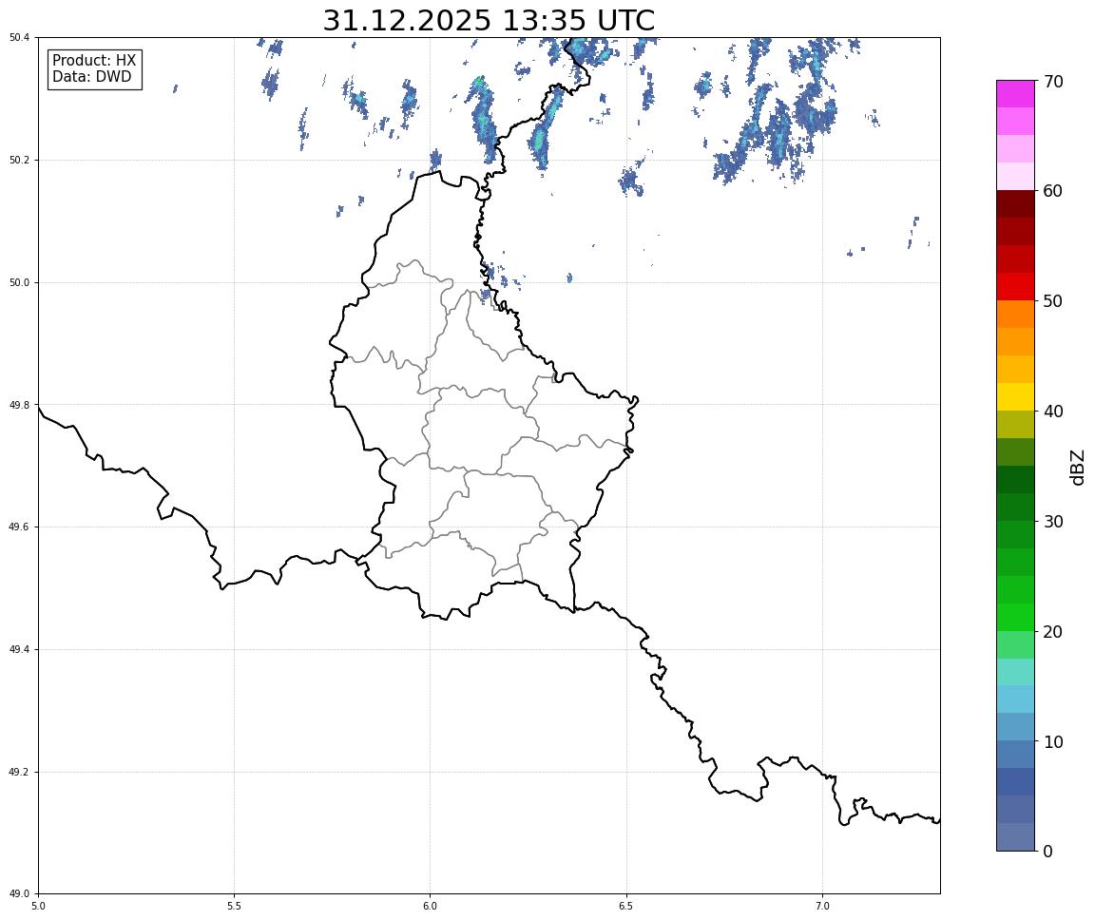The height and width of the screenshot is (920, 1095).
Task: Click the orange swatch just below 50
Action: 1015,315
